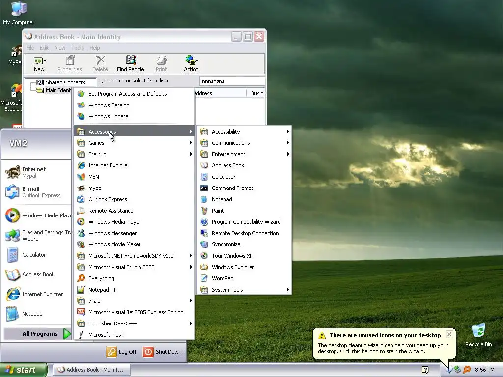This screenshot has height=377, width=503.
Task: Expand the Startup submenu
Action: 134,154
